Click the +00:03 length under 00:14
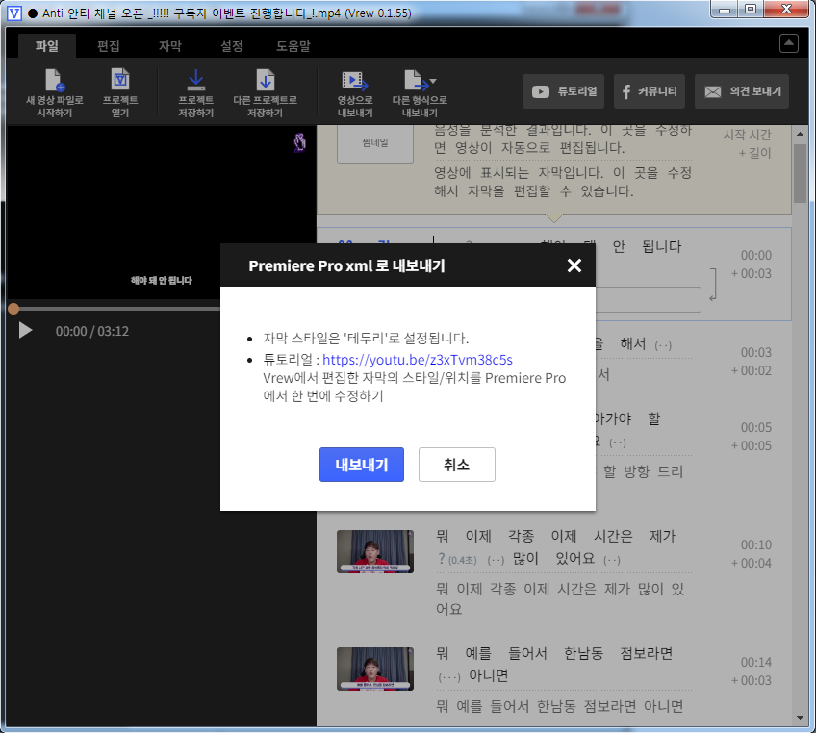The image size is (816, 733). 751,680
